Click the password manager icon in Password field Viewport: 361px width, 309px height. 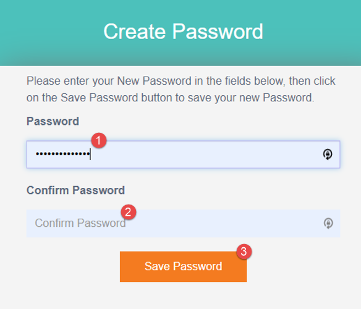(328, 154)
